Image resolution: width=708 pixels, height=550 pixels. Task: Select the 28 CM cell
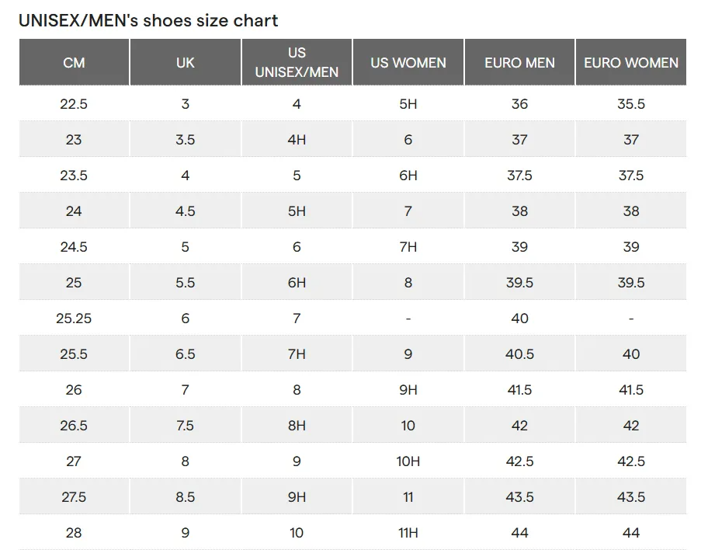(74, 532)
